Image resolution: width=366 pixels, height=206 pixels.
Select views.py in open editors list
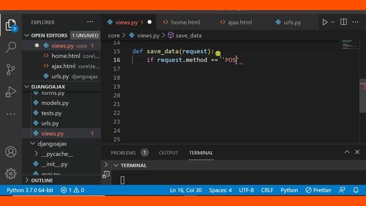[x=62, y=46]
